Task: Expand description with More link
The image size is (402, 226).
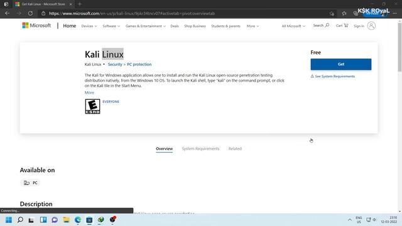Action: (x=89, y=92)
